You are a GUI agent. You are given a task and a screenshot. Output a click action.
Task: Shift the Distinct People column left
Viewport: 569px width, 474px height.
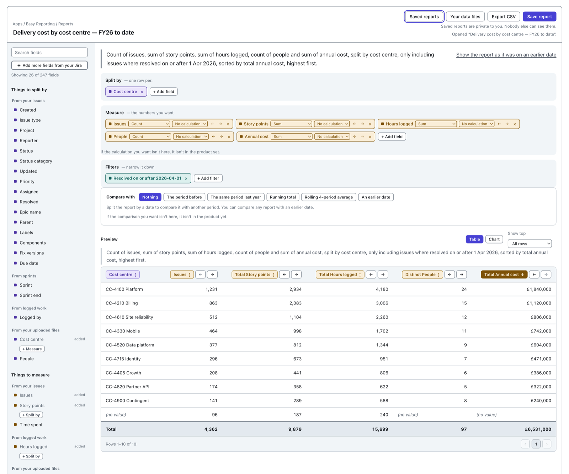click(450, 275)
